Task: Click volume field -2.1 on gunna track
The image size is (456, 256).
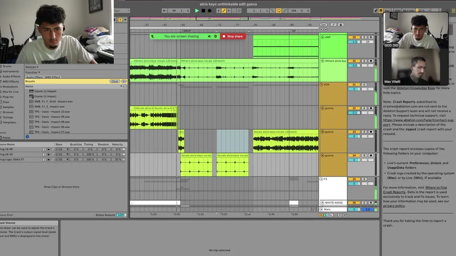Action: (354, 113)
